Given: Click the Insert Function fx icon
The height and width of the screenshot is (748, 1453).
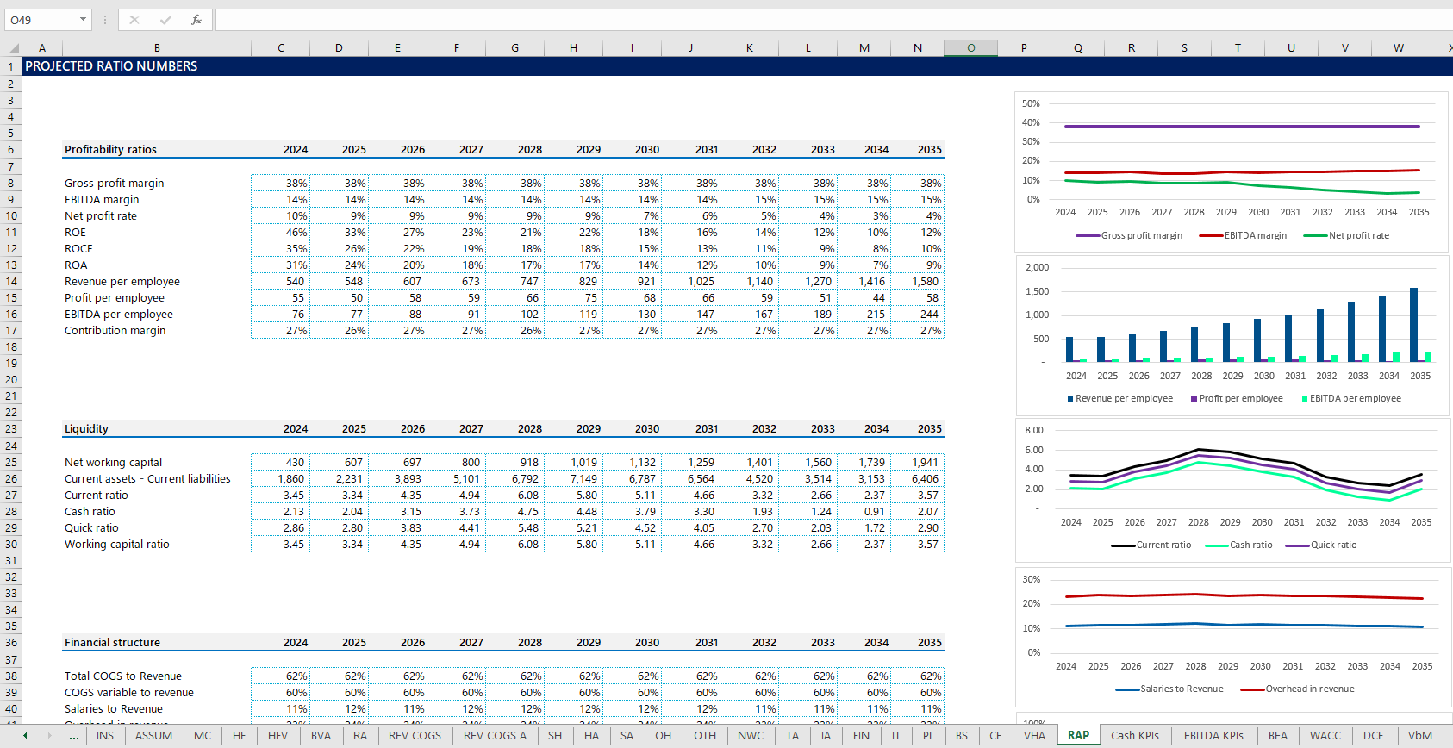Looking at the screenshot, I should click(196, 20).
